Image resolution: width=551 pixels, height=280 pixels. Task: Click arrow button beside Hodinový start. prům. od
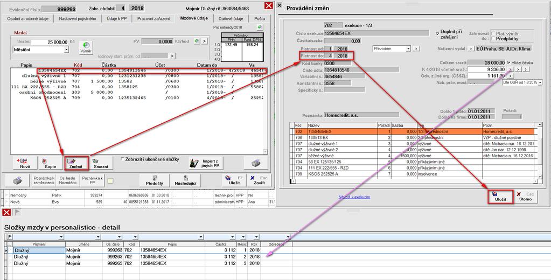(172, 55)
